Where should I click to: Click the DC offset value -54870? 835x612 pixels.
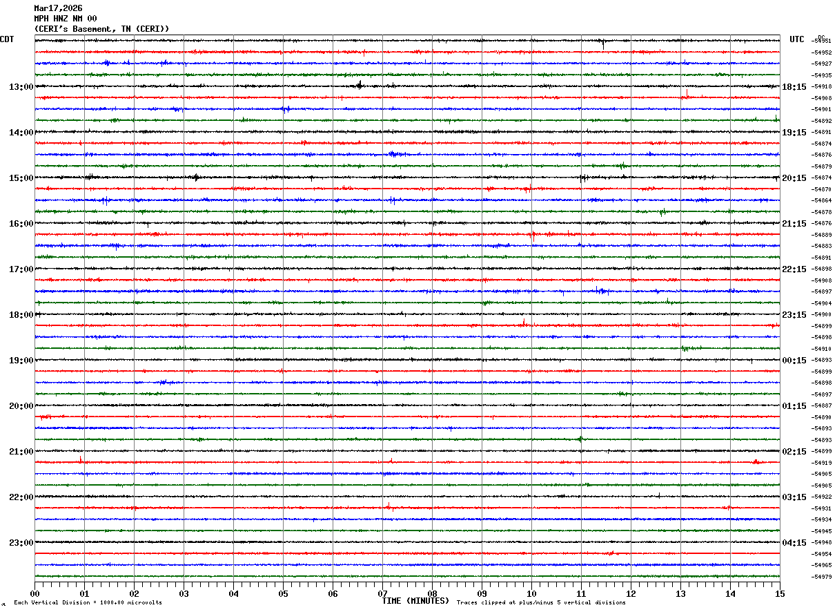821,189
